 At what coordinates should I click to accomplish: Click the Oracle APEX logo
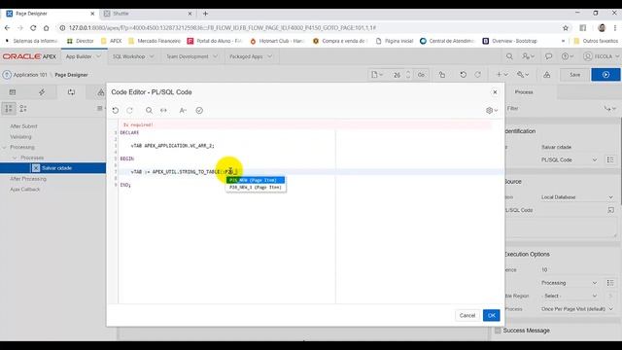29,56
